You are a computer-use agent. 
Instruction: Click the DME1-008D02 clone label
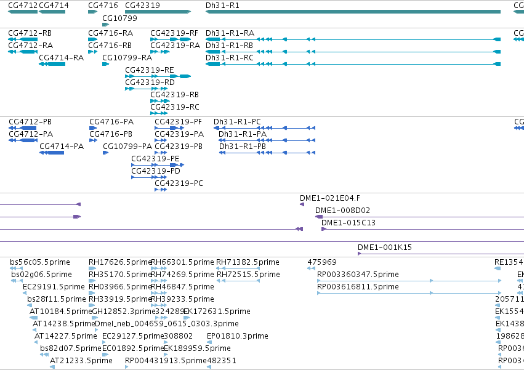click(342, 211)
